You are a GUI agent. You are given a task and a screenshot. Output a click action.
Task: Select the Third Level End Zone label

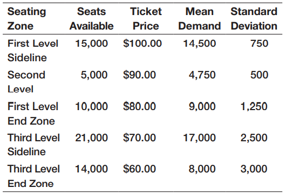click(33, 176)
